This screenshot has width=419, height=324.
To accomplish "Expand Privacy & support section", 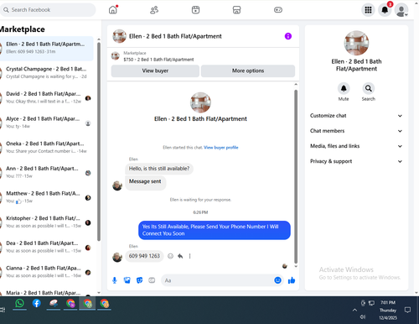I will 356,161.
